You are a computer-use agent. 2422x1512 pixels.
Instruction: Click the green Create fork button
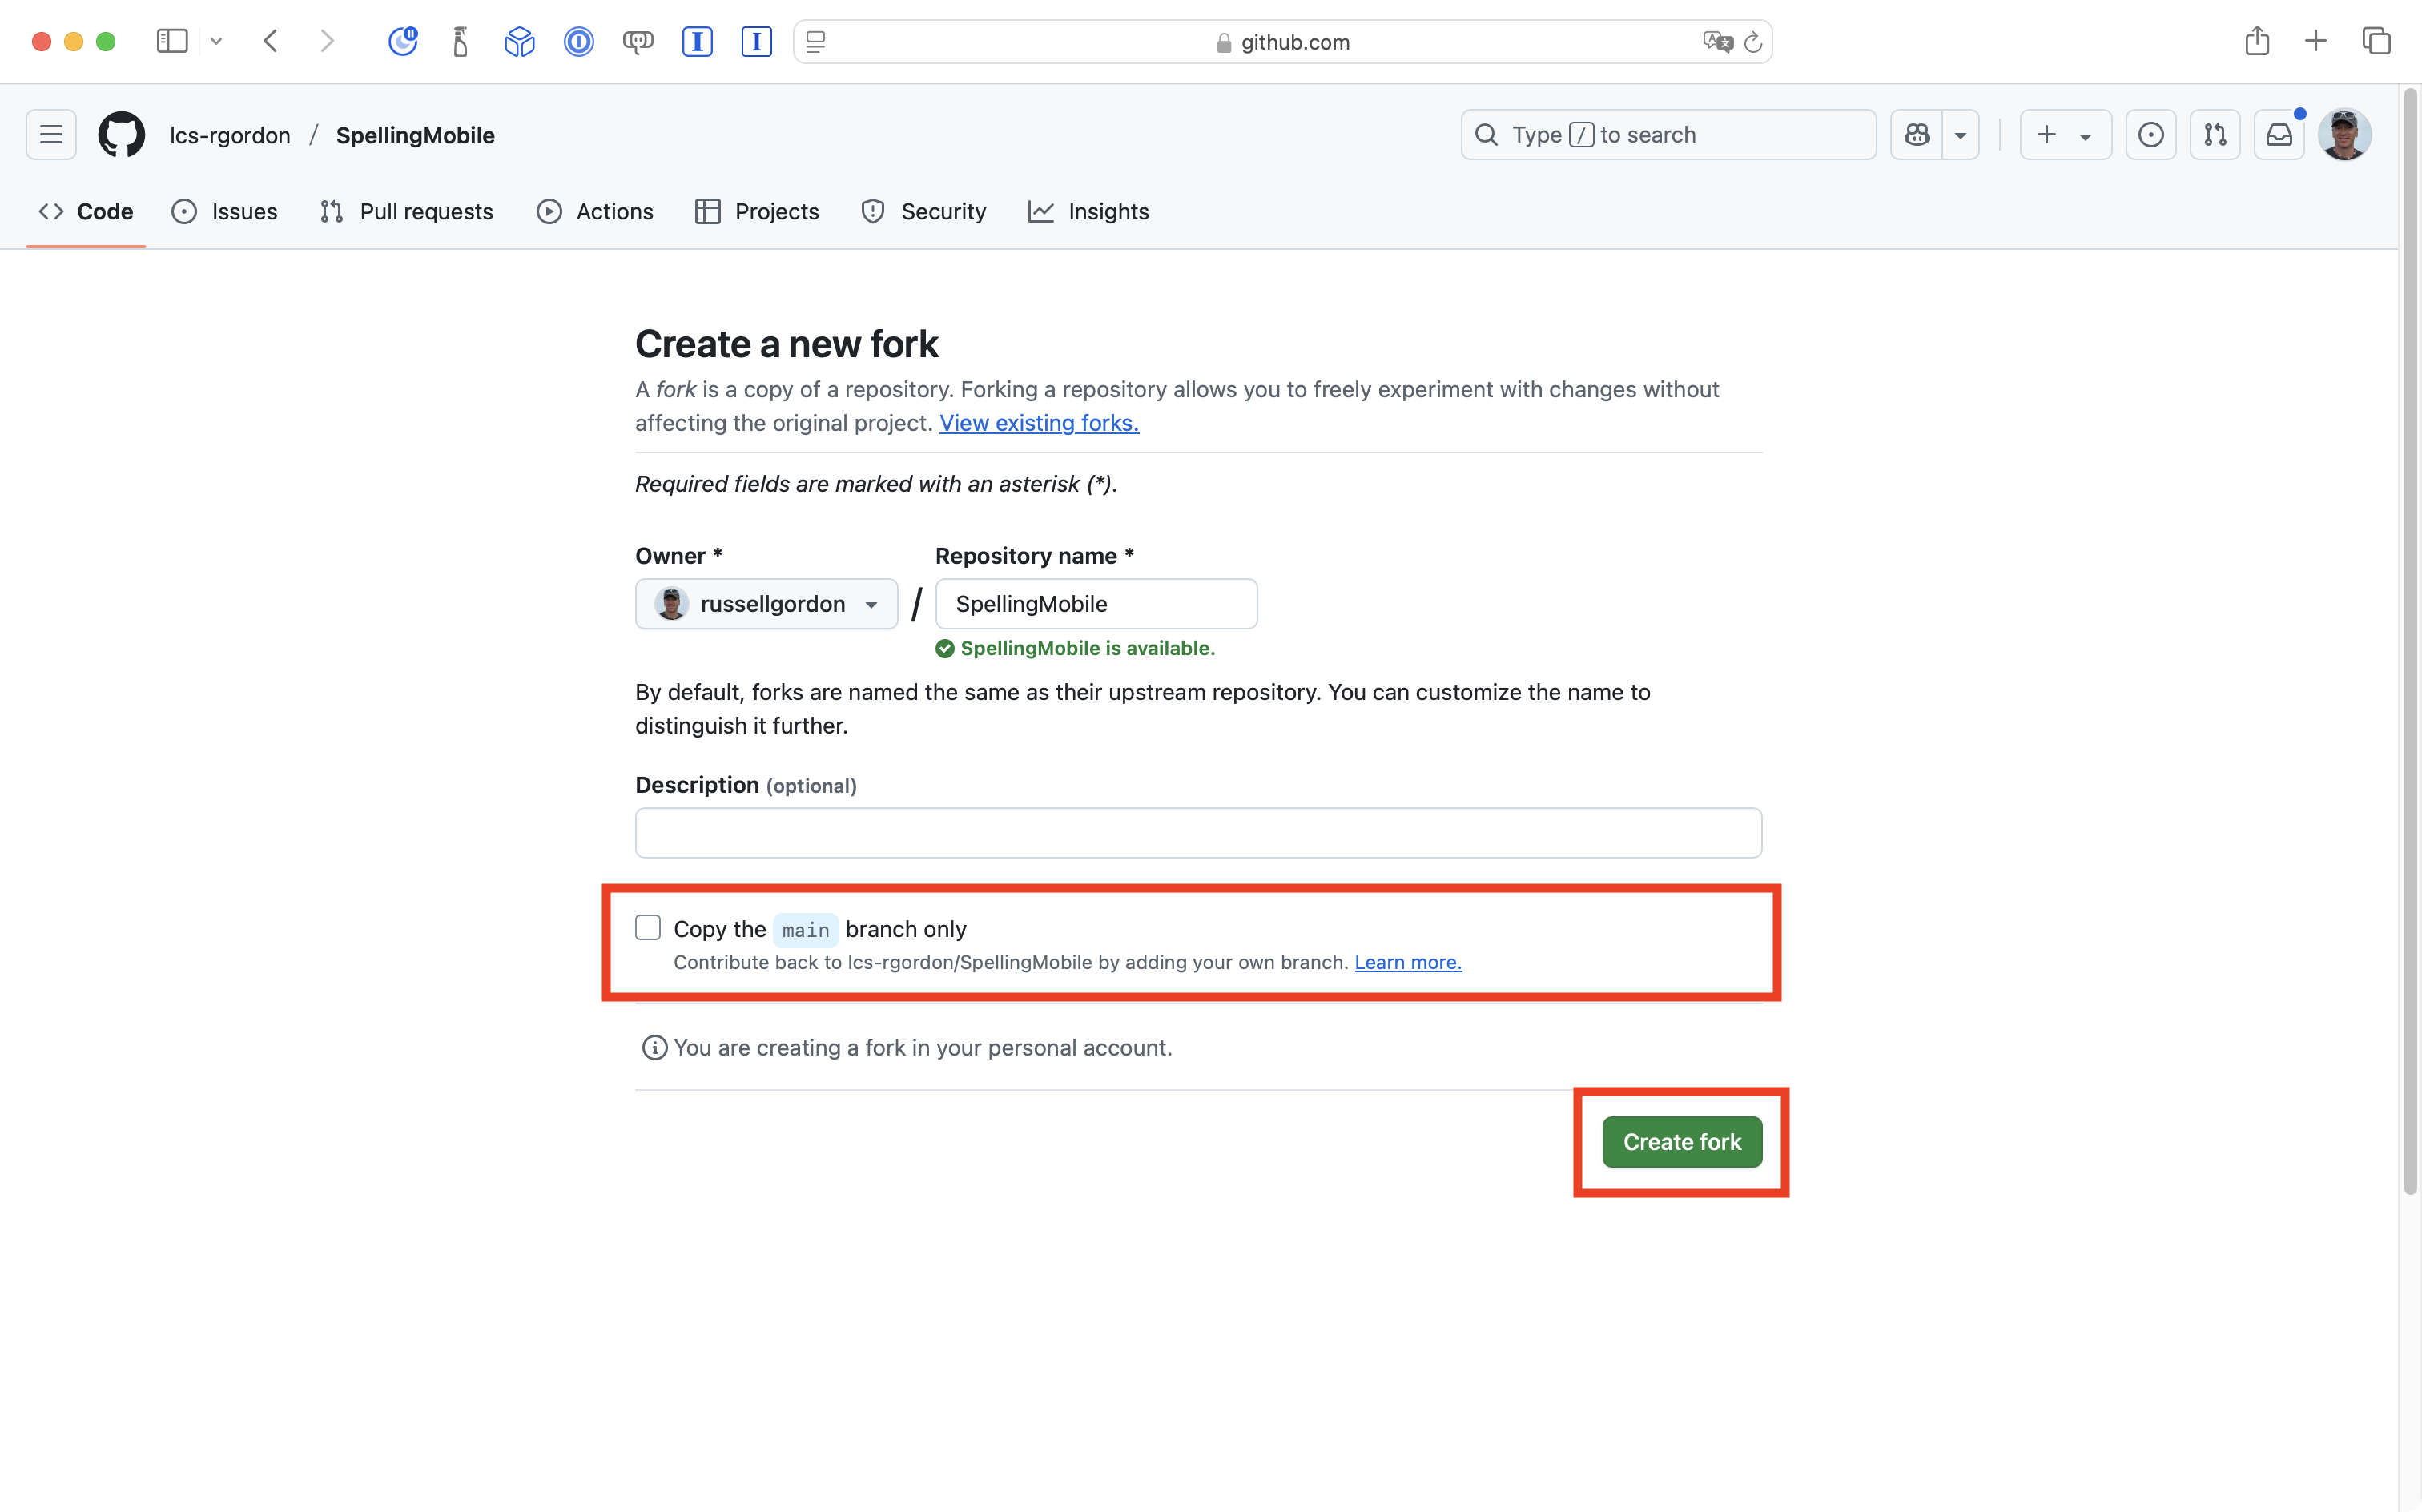pos(1681,1142)
